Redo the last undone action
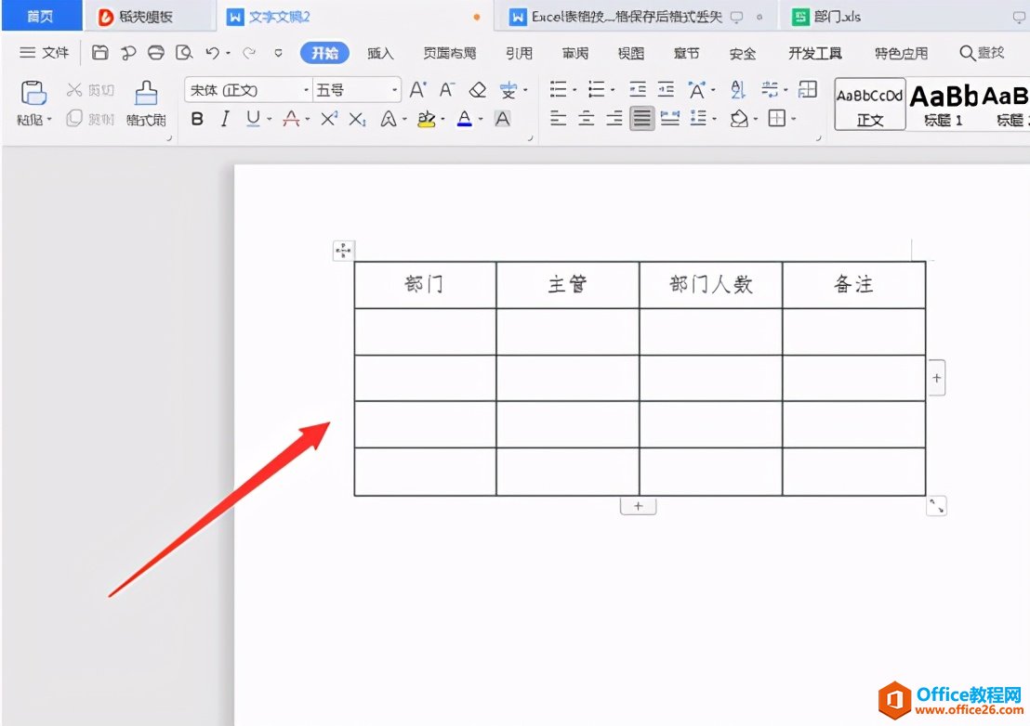 pyautogui.click(x=249, y=53)
